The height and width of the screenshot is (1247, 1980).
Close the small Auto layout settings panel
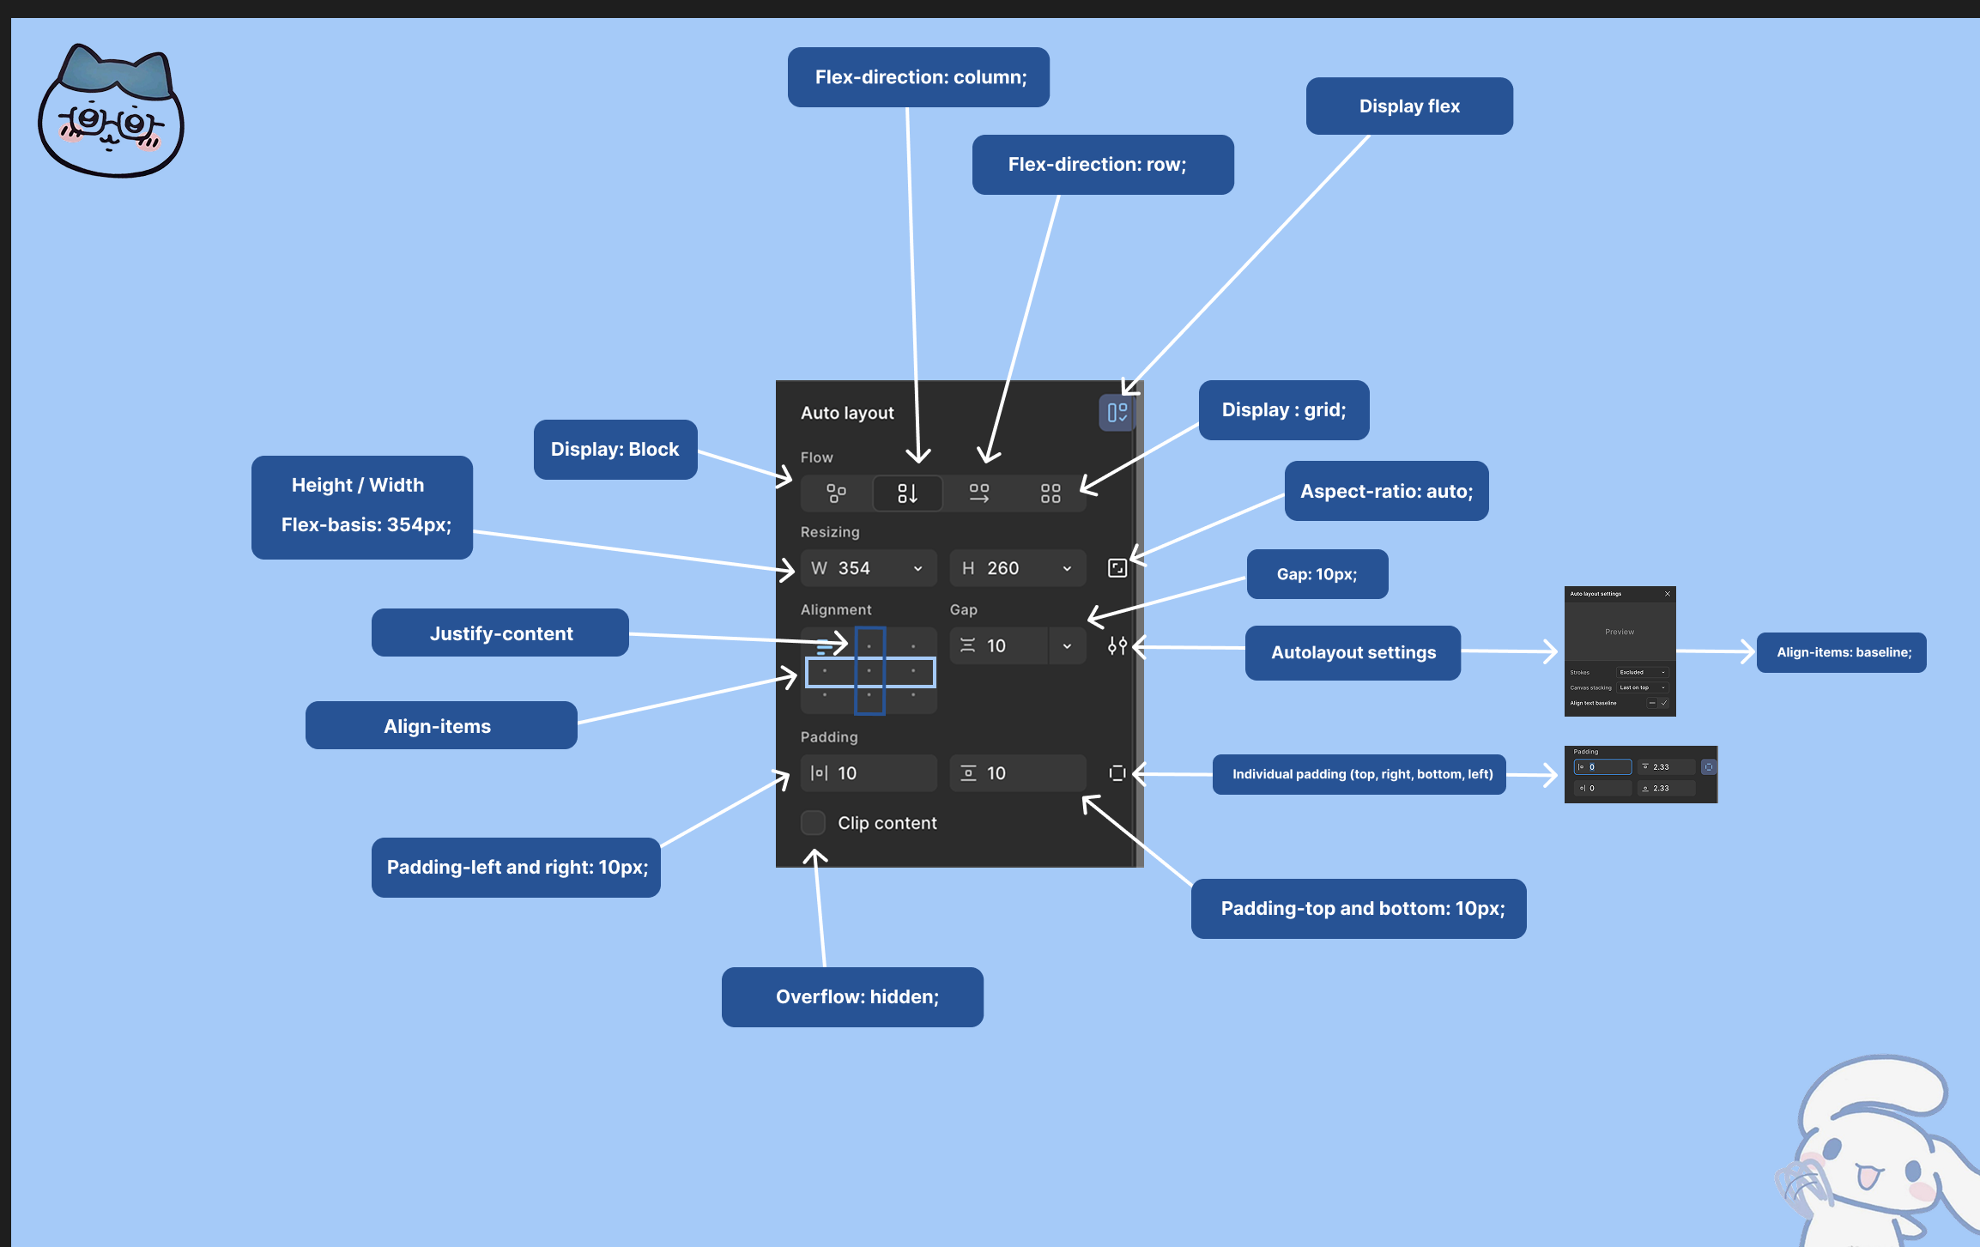[1668, 594]
